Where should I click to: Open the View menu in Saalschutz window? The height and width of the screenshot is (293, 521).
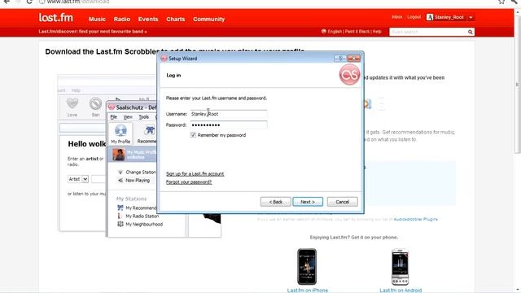pyautogui.click(x=128, y=117)
